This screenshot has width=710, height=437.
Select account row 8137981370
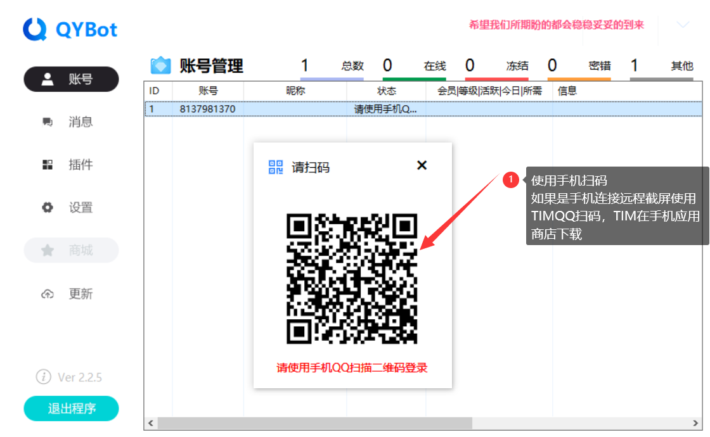[x=207, y=109]
